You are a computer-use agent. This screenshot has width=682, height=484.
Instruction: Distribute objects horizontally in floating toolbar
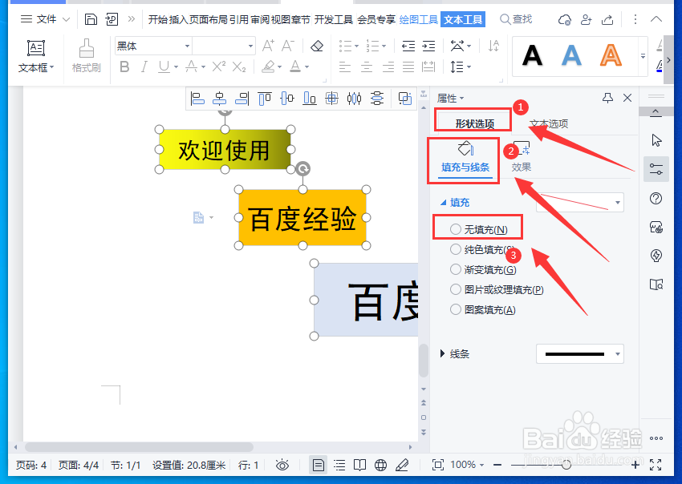tap(354, 99)
